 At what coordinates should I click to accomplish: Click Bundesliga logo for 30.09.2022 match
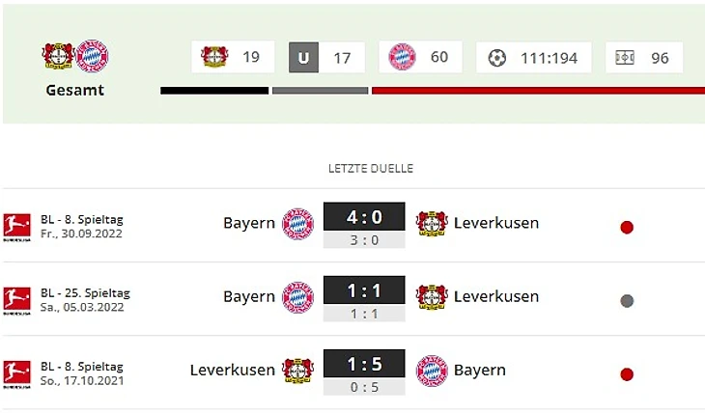pyautogui.click(x=17, y=227)
